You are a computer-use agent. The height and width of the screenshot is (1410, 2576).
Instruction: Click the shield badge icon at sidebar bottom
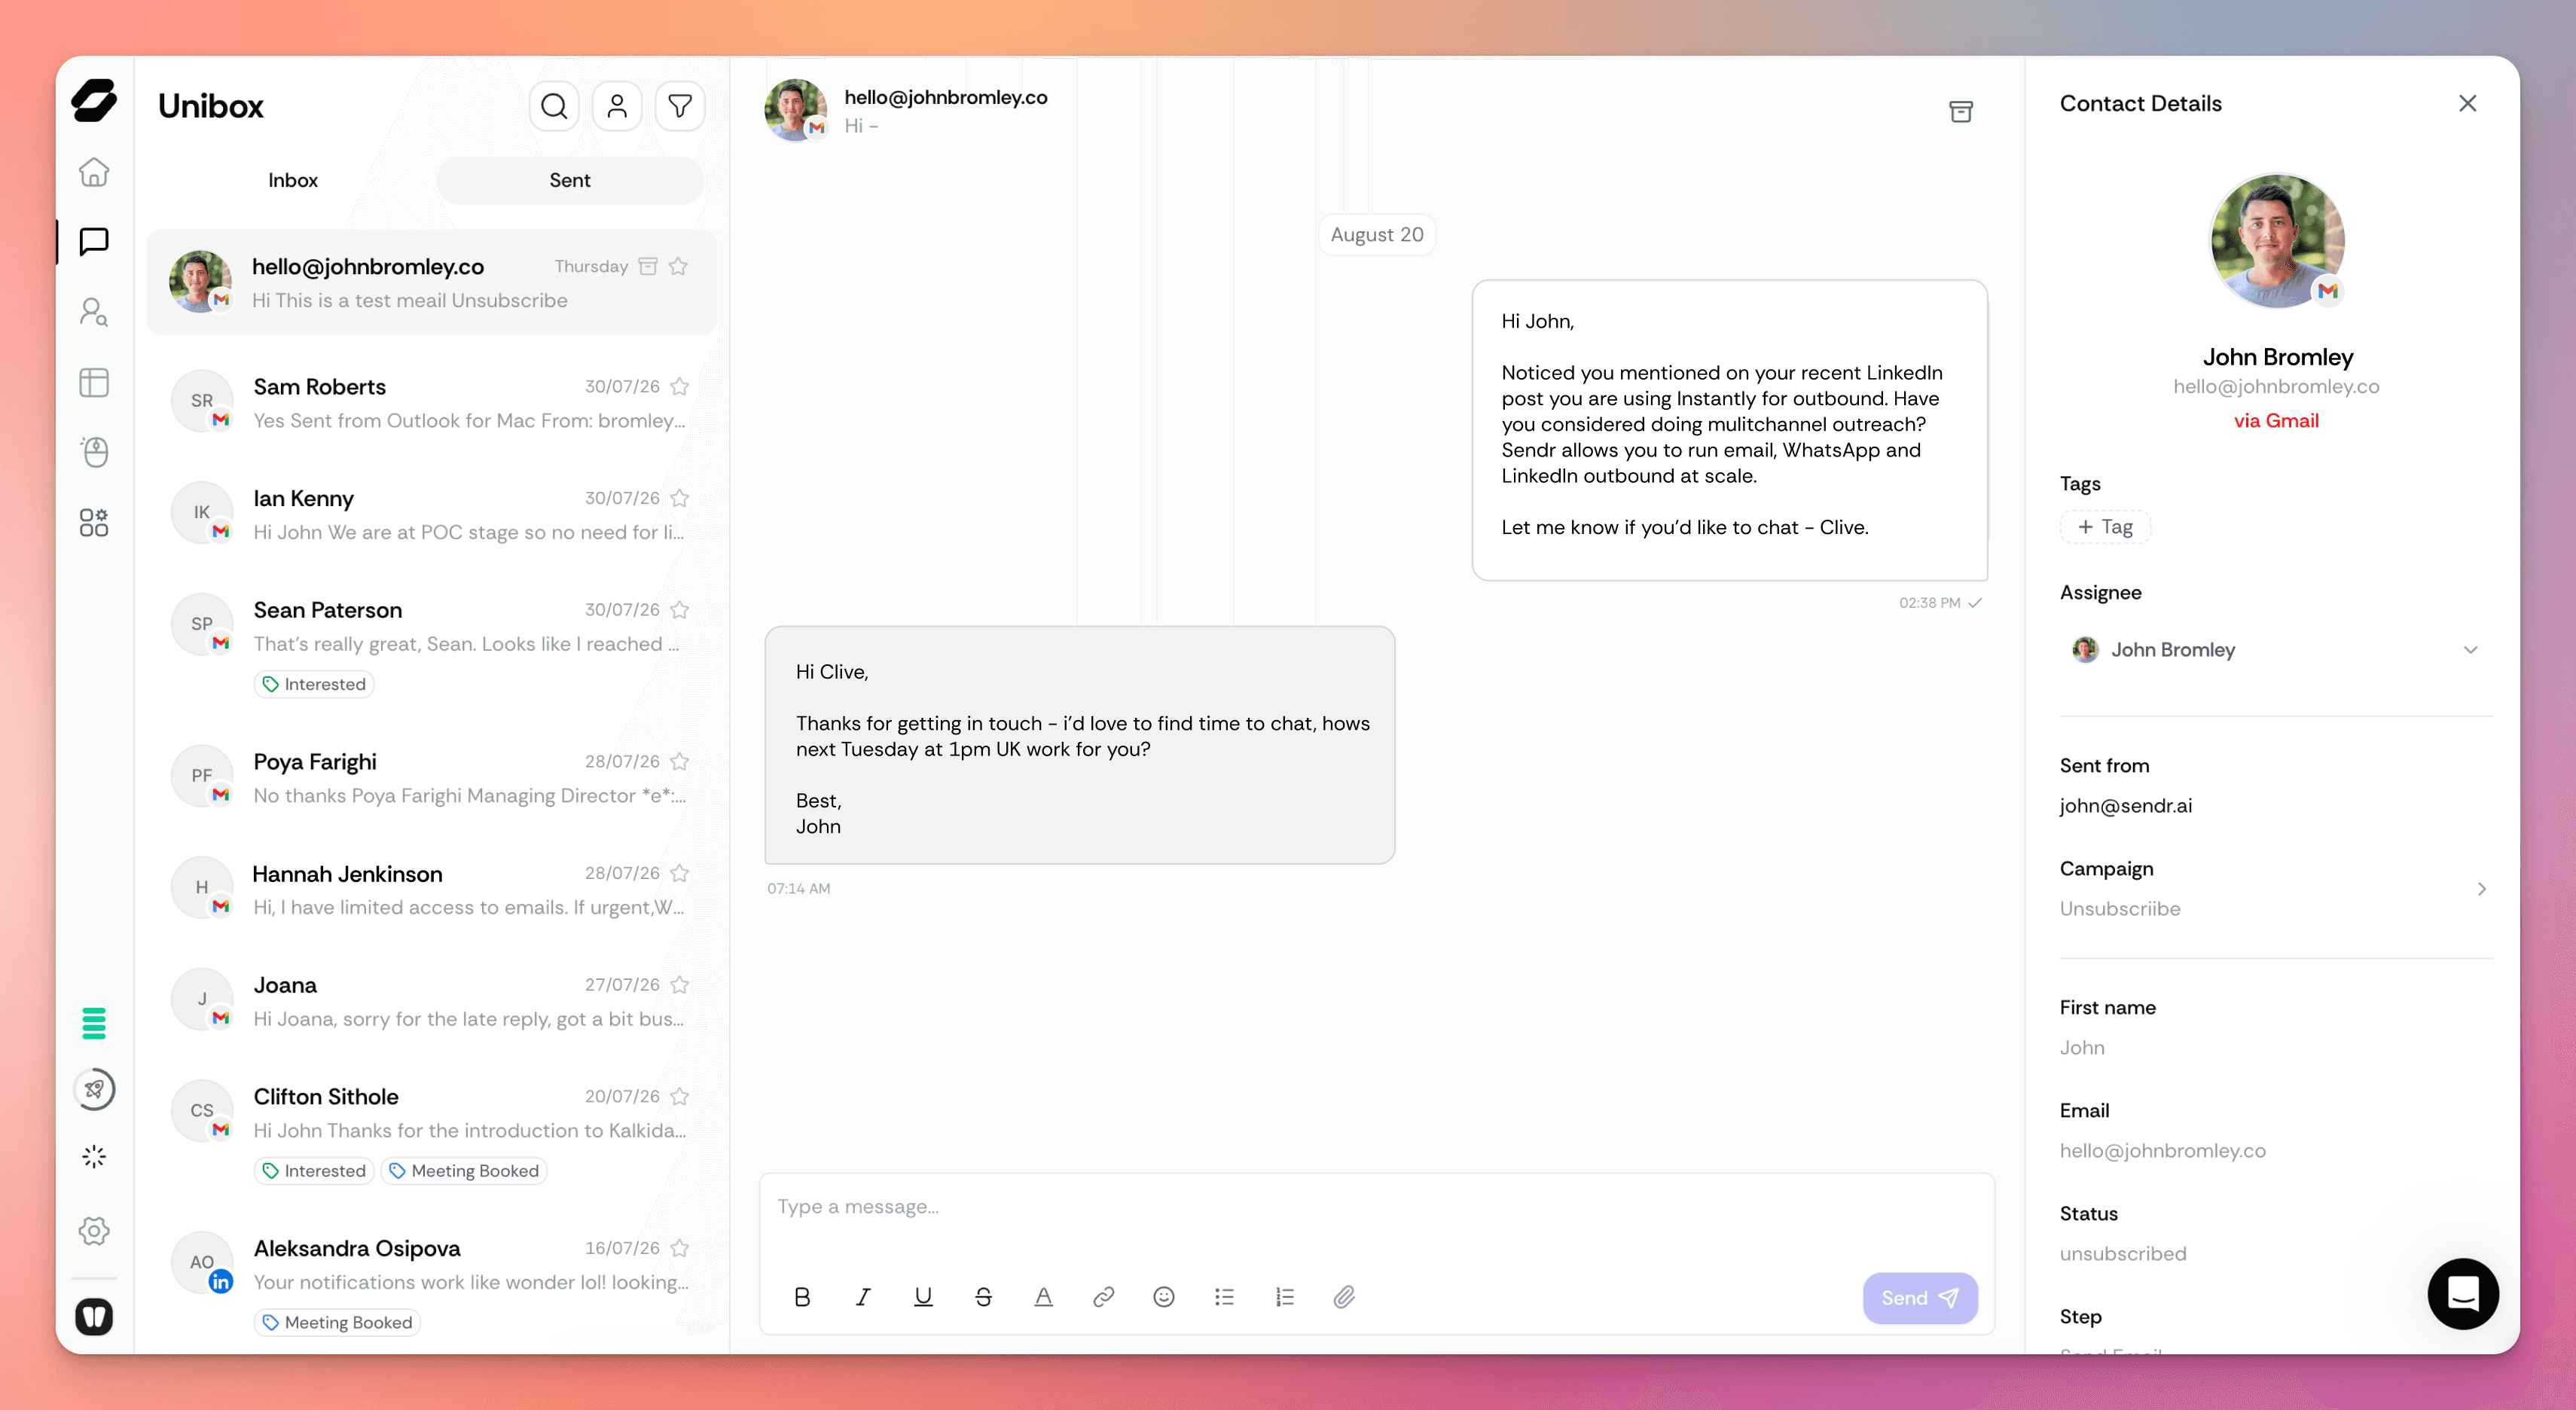[x=94, y=1316]
